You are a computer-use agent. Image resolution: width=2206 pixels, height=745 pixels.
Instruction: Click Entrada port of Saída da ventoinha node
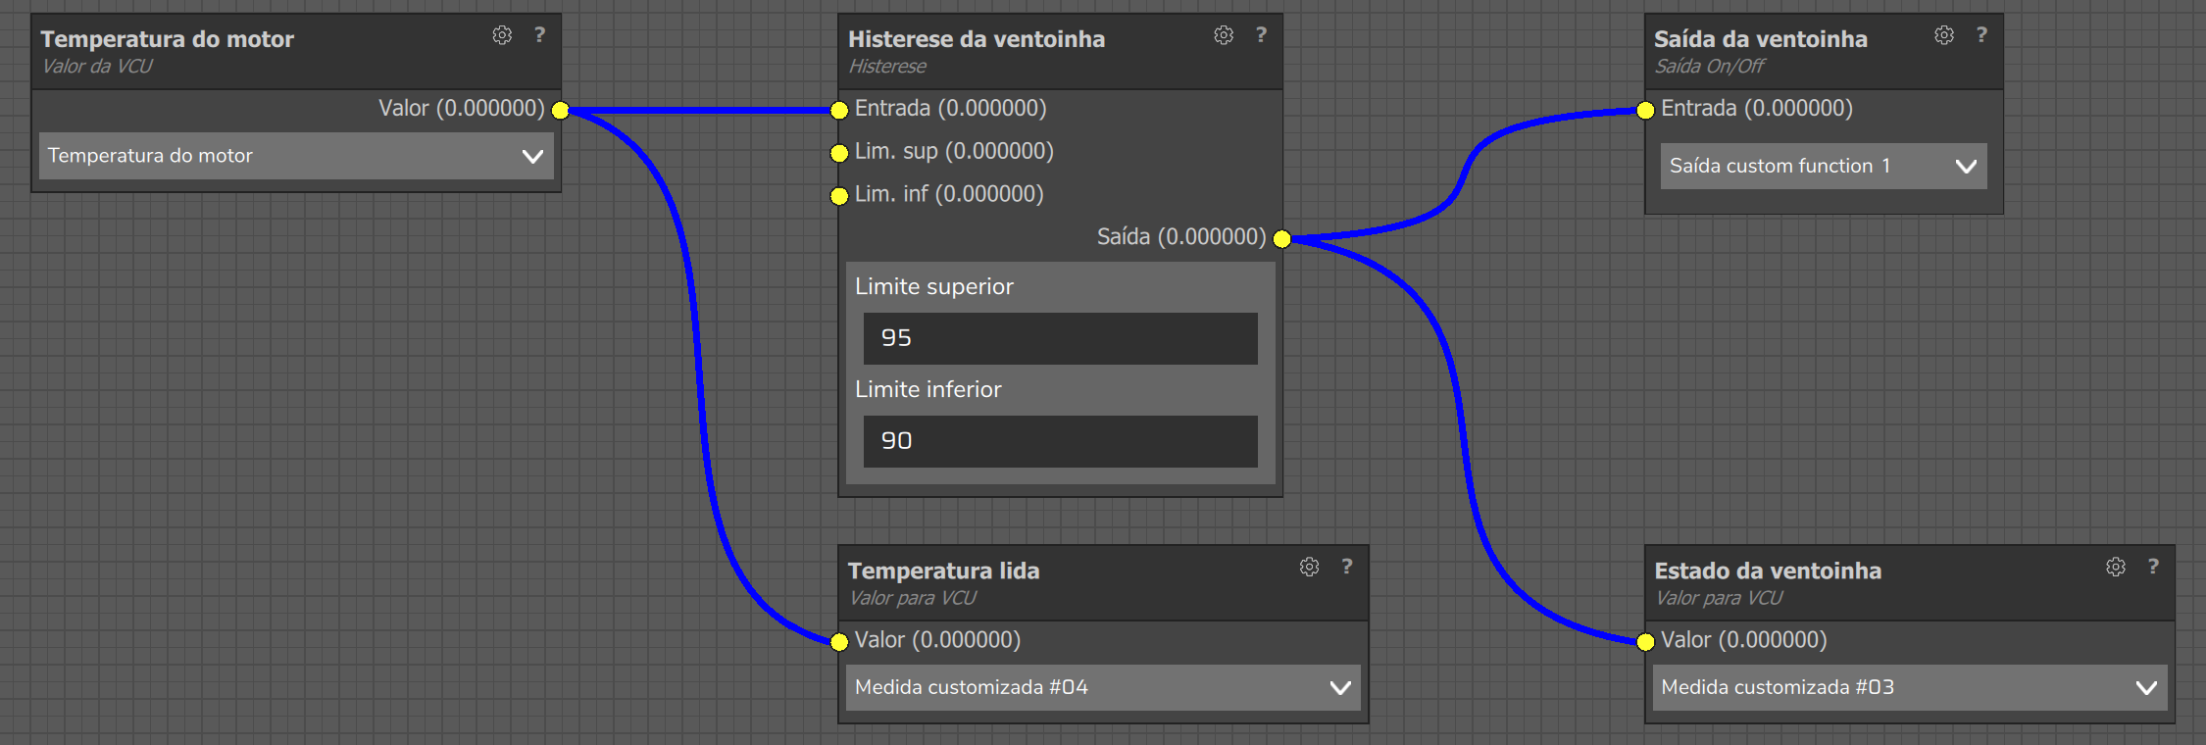1645,110
